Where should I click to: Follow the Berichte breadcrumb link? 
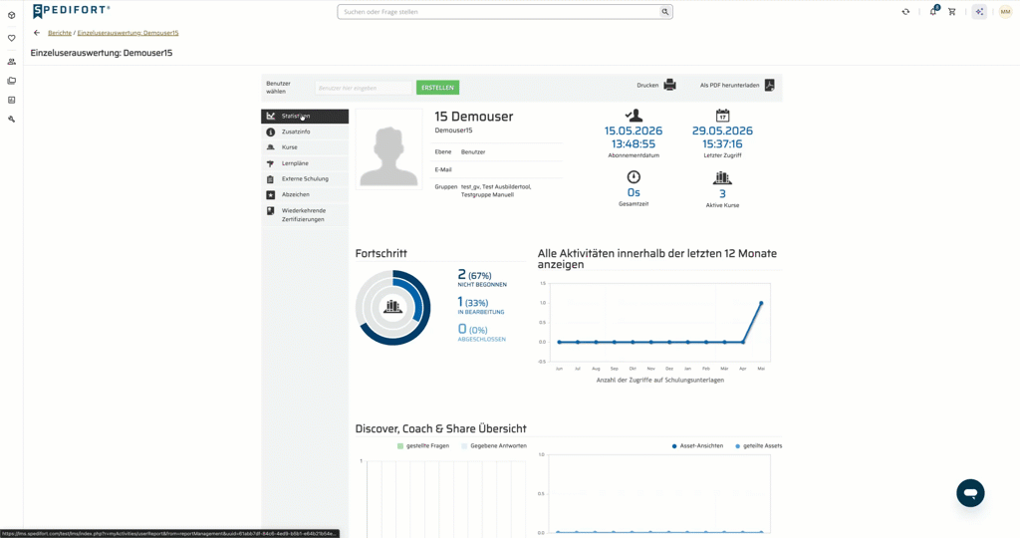[60, 33]
